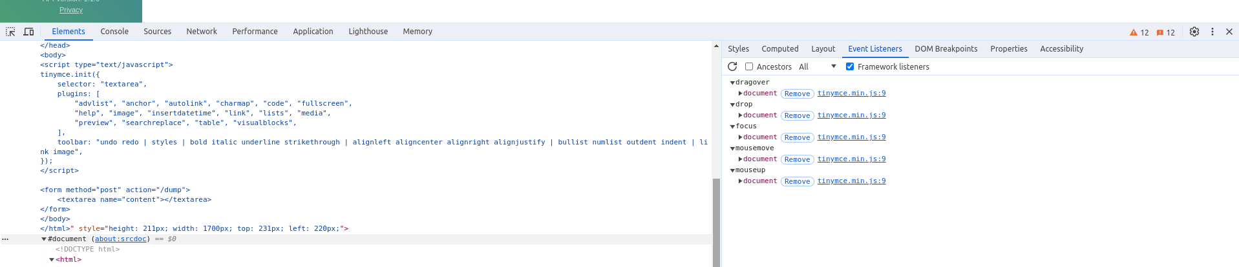The image size is (1239, 267).
Task: Open the DevTools settings gear
Action: [x=1194, y=32]
